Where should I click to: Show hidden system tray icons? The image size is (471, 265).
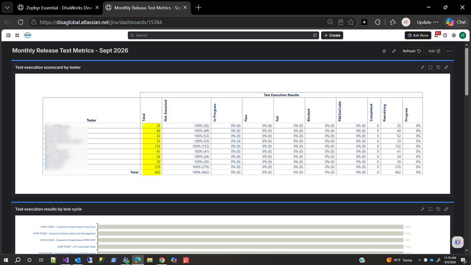[x=419, y=260]
